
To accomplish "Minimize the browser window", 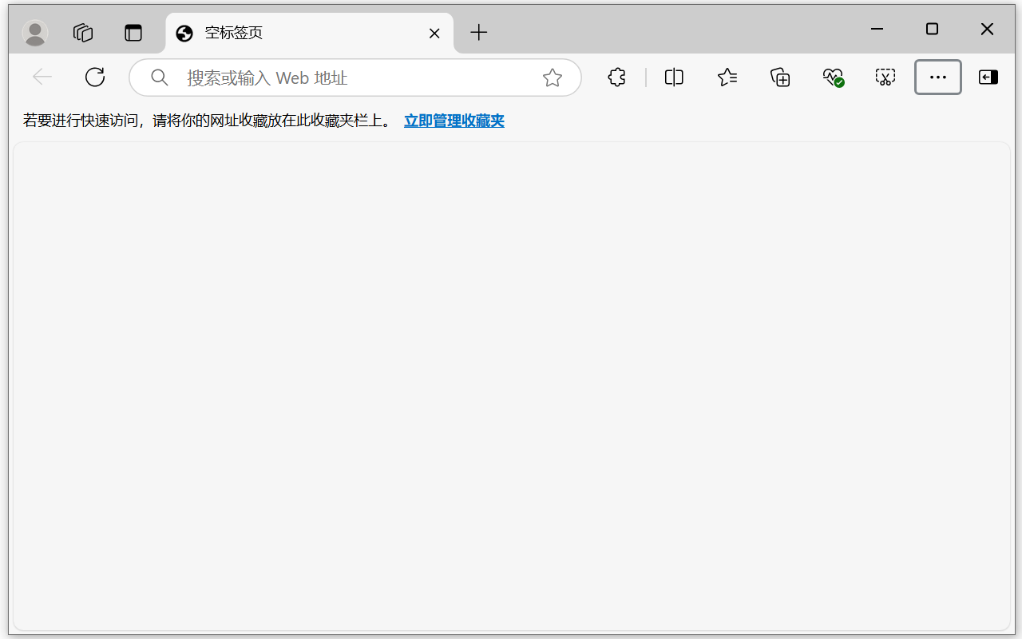I will click(x=877, y=30).
